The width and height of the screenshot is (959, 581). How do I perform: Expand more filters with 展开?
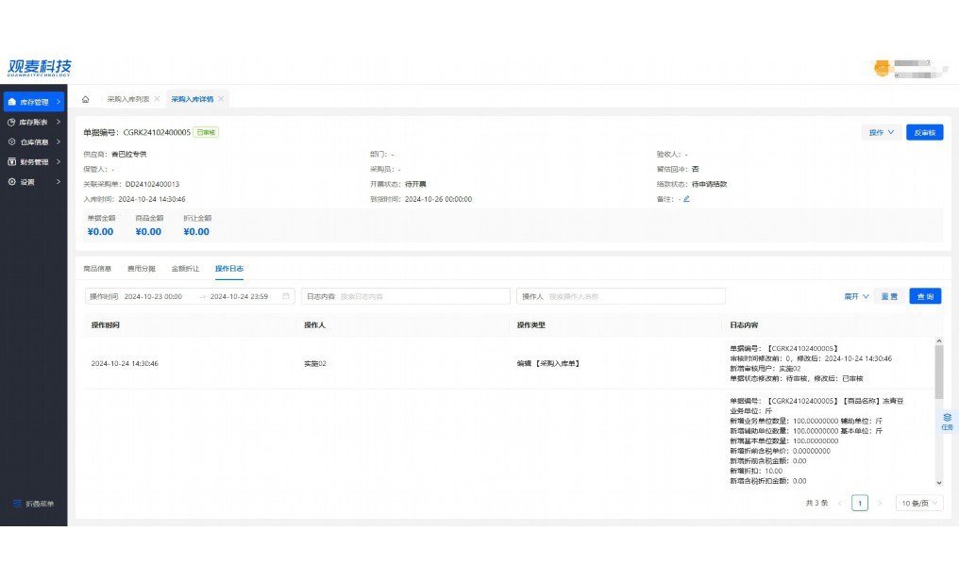(x=856, y=296)
